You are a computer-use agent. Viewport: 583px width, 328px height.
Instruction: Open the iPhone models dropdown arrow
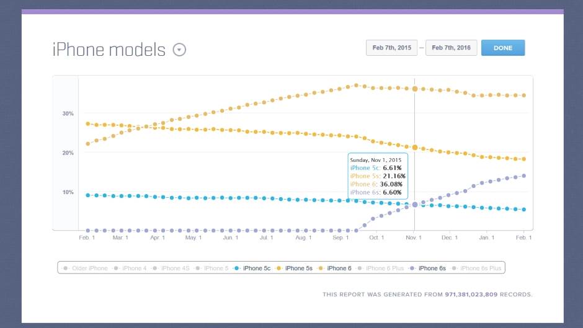click(x=179, y=50)
